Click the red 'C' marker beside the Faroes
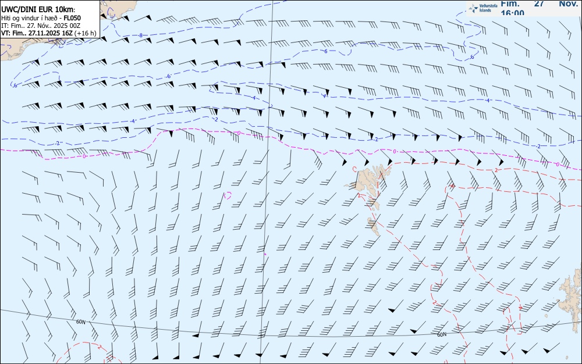582x364 pixels. pyautogui.click(x=354, y=169)
